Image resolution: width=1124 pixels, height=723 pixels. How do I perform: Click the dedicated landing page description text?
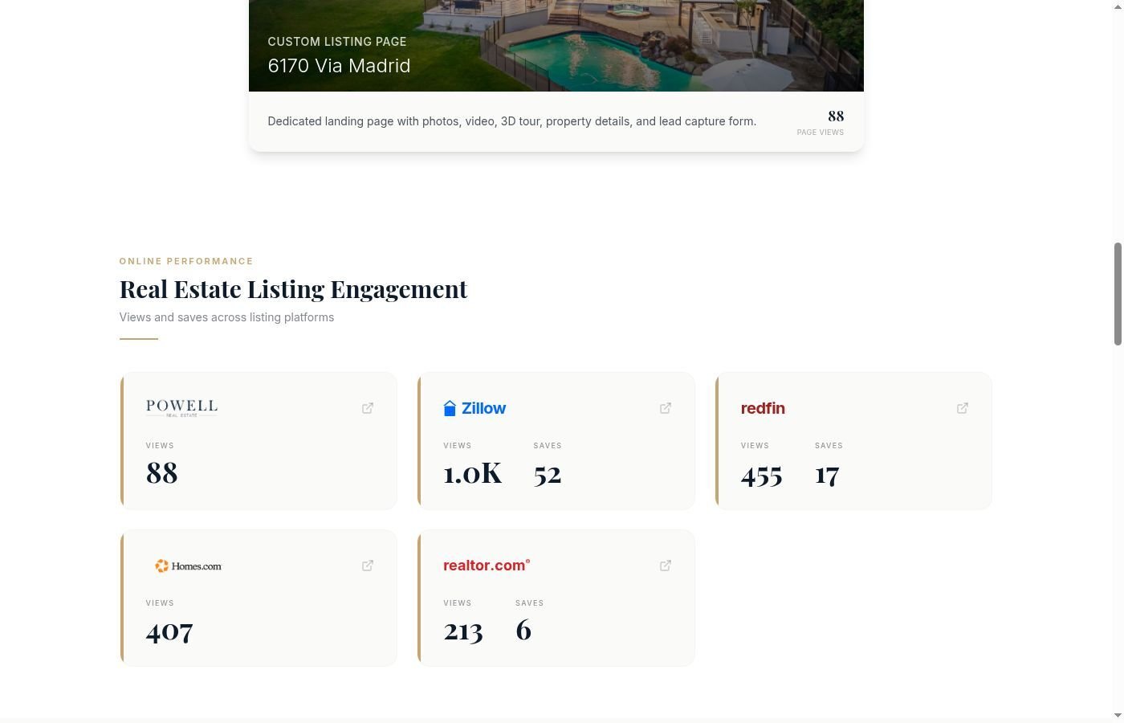pyautogui.click(x=512, y=121)
